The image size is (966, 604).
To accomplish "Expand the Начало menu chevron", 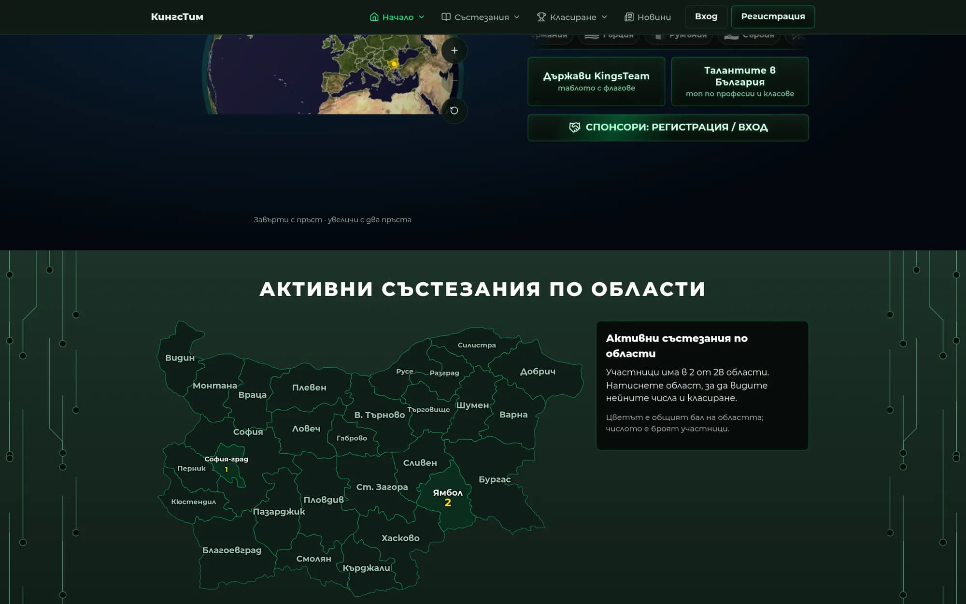I will 421,17.
